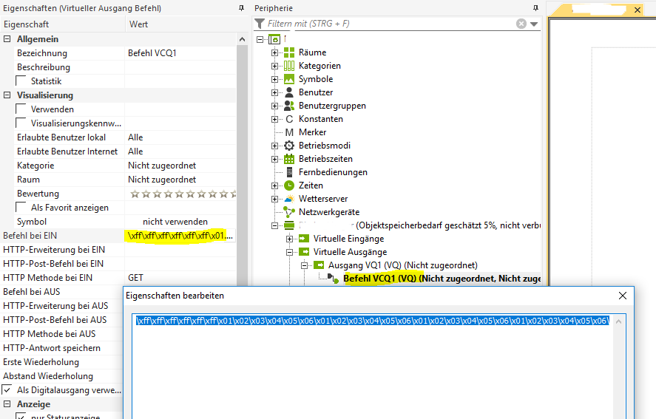
Task: Select the HTTP-Antwort speichern row
Action: 62,348
